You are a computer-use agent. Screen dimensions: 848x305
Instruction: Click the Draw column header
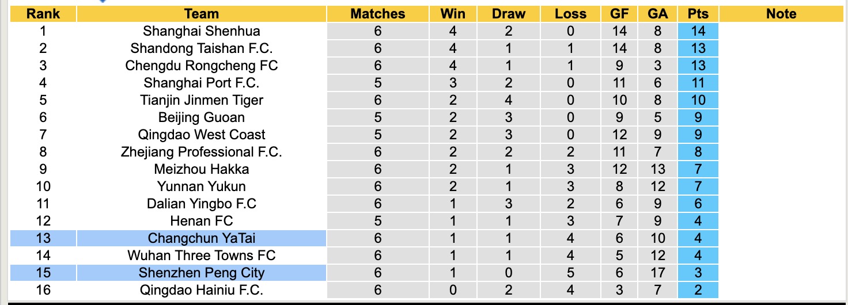tap(509, 14)
